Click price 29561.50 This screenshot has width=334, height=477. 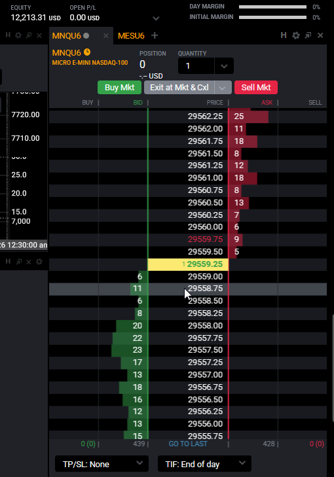coord(205,154)
